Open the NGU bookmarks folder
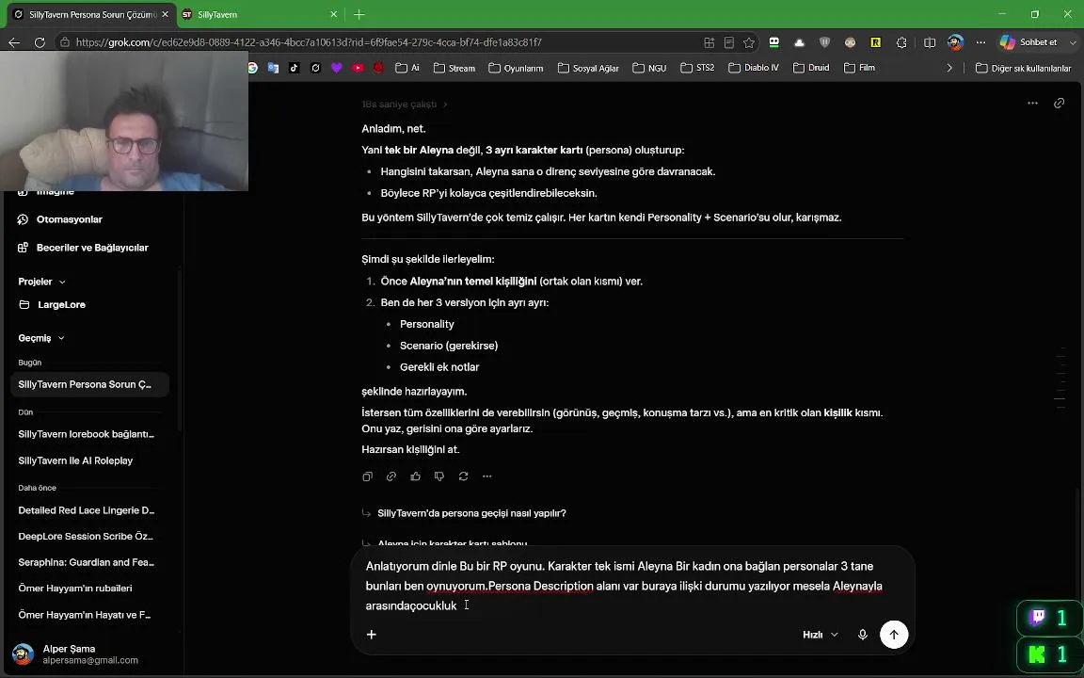 pos(649,68)
